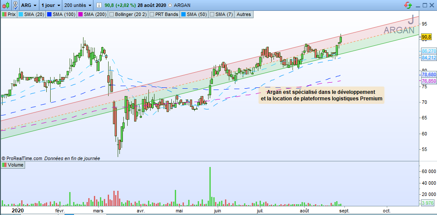The height and width of the screenshot is (215, 437).
Task: Maximize the ARGAN chart window
Action: tap(425, 5)
